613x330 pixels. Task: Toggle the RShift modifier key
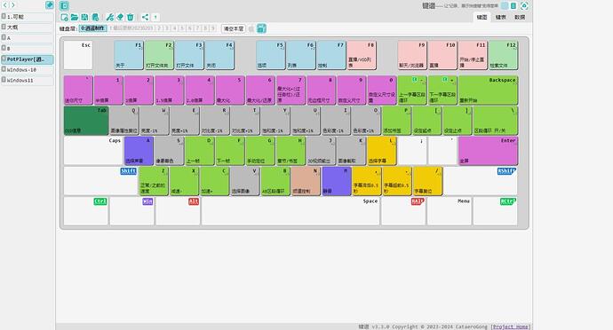click(x=506, y=171)
